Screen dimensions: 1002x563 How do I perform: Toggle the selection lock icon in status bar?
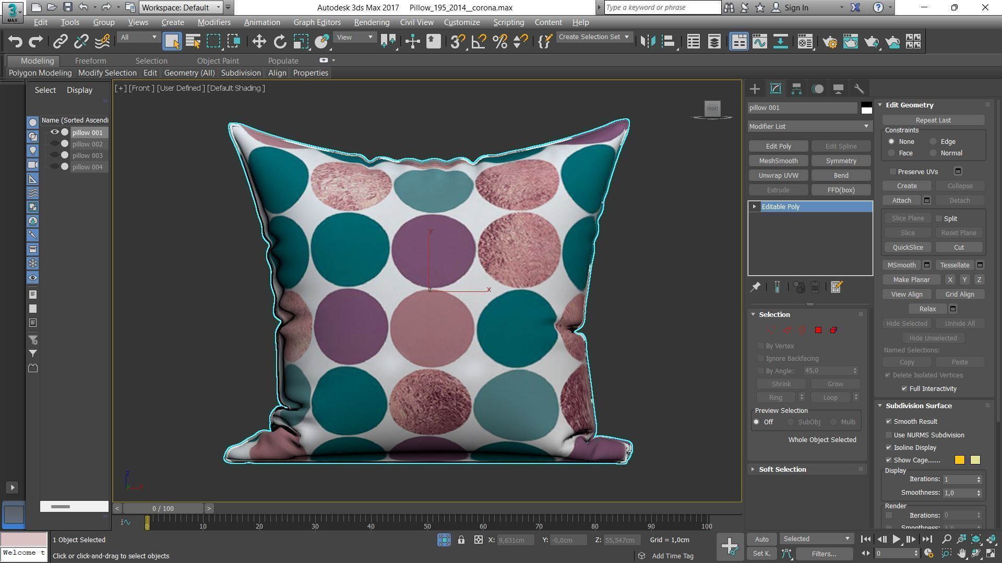(x=461, y=540)
